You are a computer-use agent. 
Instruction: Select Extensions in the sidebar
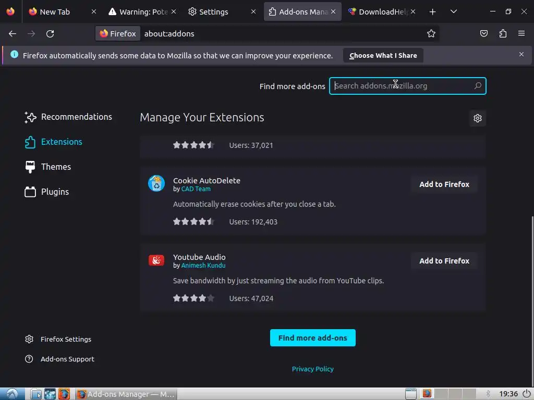point(54,142)
